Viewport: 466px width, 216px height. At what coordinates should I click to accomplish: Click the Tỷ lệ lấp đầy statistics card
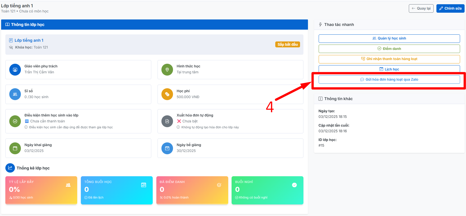tap(41, 190)
